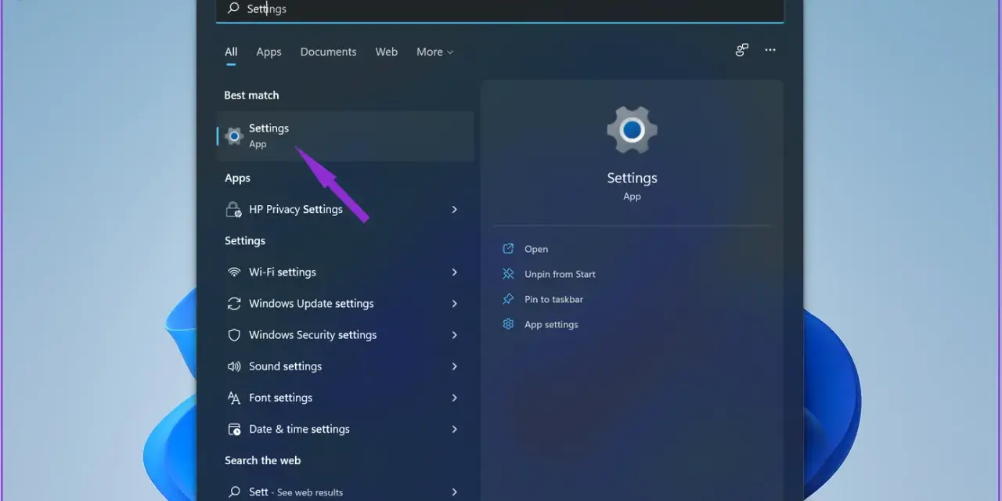Click the Wi-Fi settings icon
The height and width of the screenshot is (501, 1002).
click(x=233, y=272)
